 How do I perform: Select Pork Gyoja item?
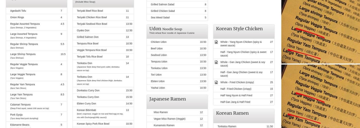tap(37, 116)
